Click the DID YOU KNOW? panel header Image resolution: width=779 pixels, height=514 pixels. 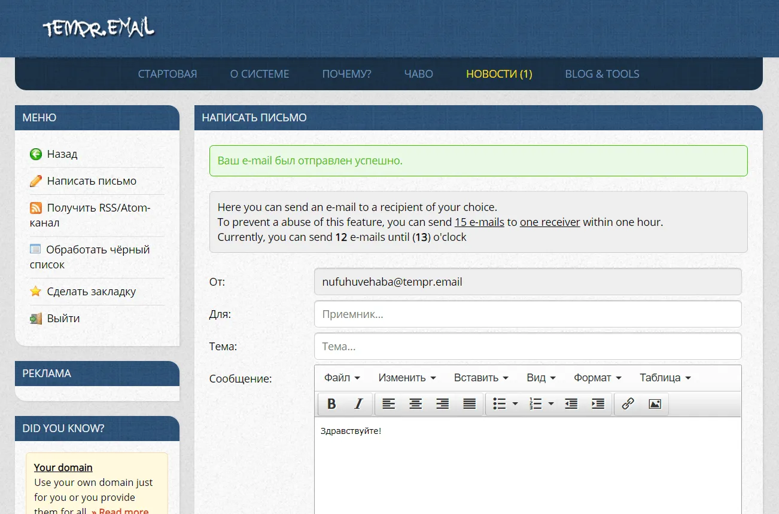[x=97, y=429]
